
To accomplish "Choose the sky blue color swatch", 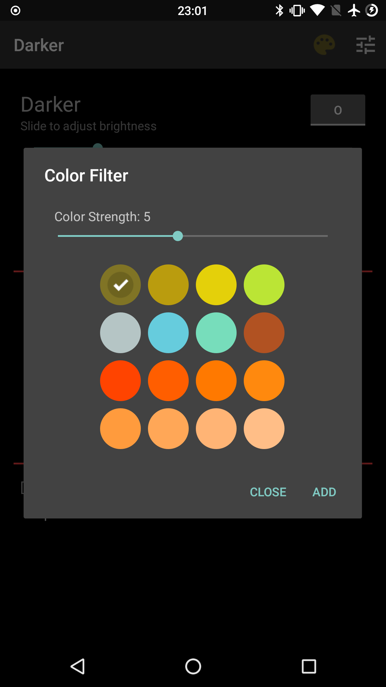I will click(168, 333).
